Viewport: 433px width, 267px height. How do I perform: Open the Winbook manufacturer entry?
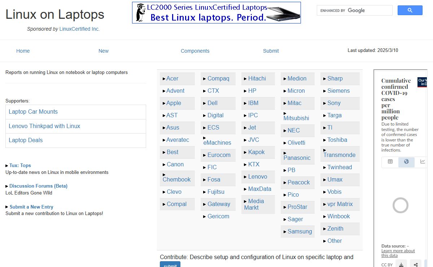point(338,216)
